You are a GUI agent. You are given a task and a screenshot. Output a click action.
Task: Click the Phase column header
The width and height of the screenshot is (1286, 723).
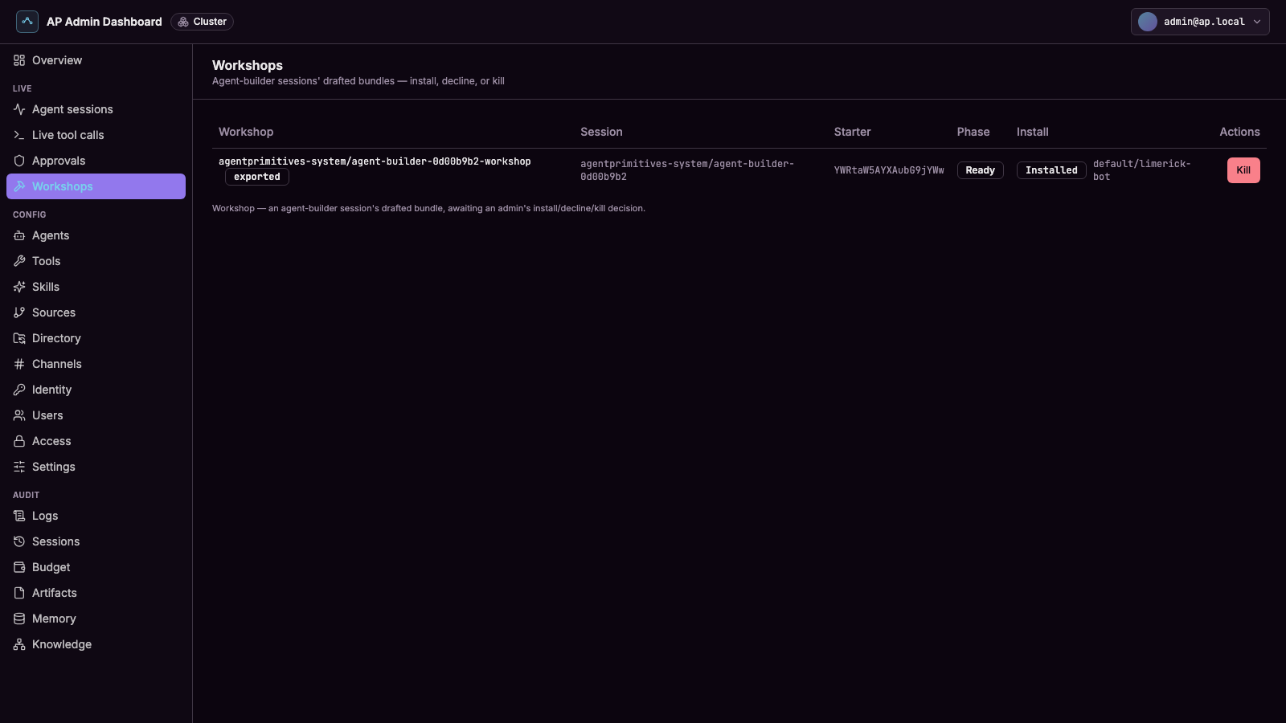point(973,132)
